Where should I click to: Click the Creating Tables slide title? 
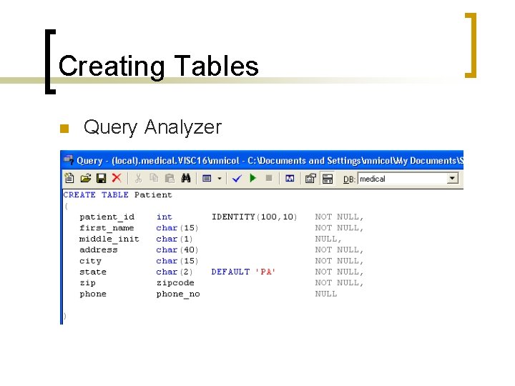click(159, 67)
